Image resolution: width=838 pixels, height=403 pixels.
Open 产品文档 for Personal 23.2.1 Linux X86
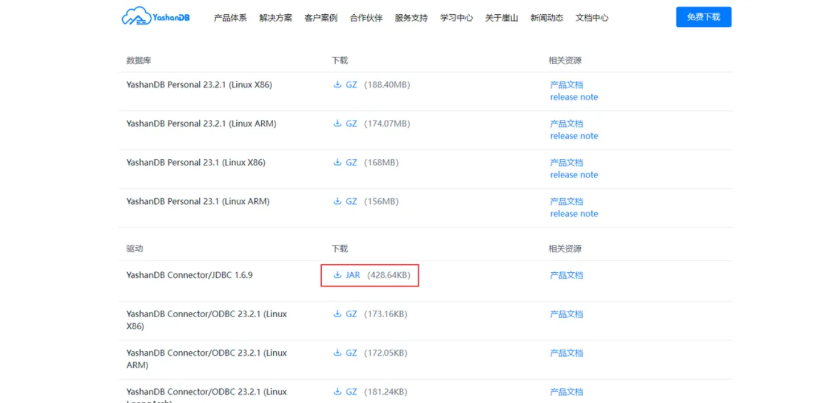point(566,85)
